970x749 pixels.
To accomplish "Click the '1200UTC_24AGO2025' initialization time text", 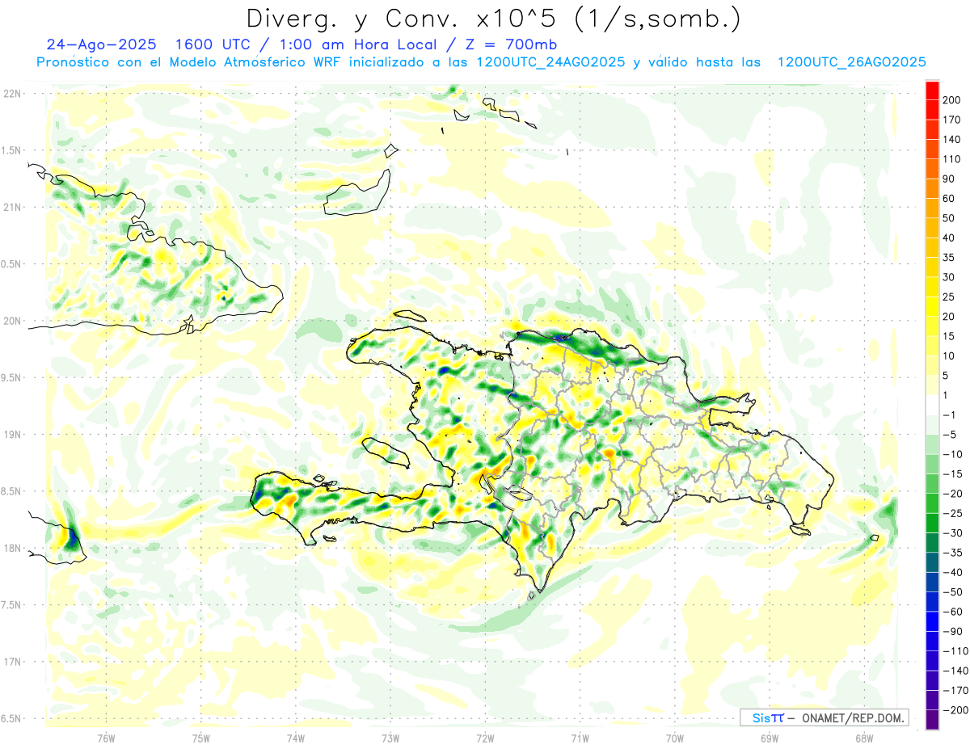I will click(550, 62).
